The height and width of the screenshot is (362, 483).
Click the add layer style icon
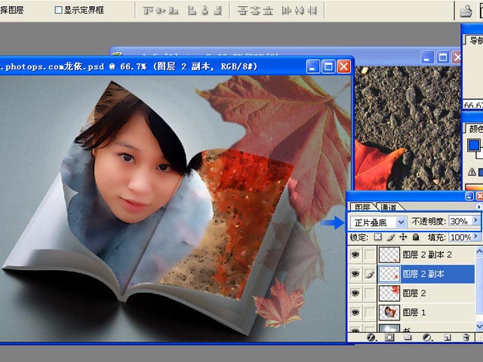click(x=372, y=338)
